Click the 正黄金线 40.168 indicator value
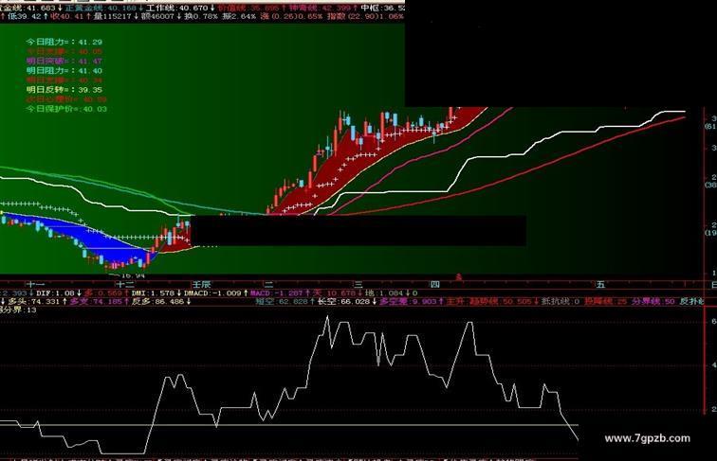This screenshot has width=717, height=461. coord(101,8)
